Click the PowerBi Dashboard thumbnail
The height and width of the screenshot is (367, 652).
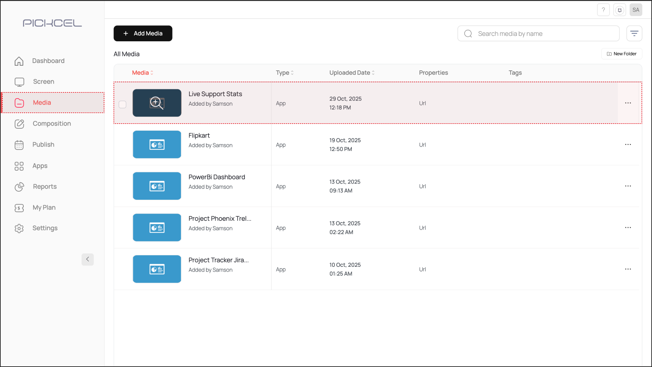[x=157, y=186]
